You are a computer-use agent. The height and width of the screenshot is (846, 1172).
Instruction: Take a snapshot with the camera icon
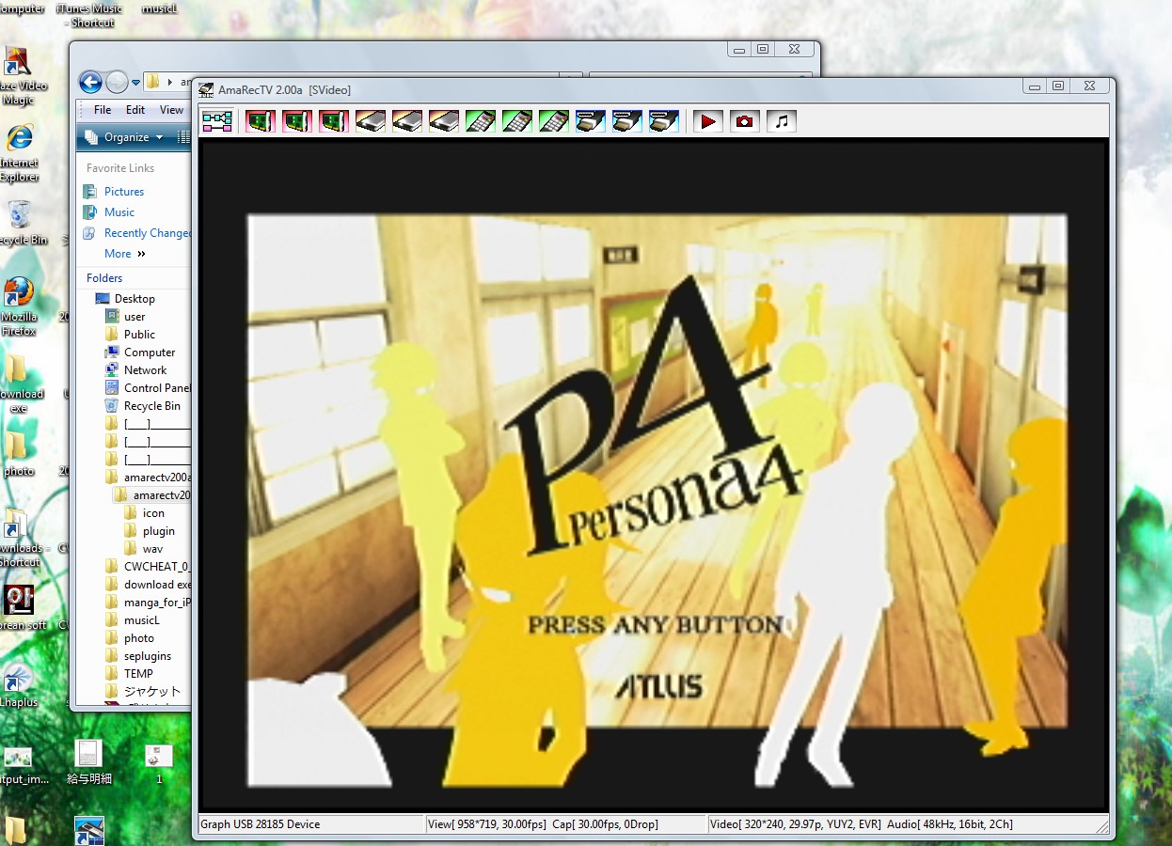[x=745, y=121]
